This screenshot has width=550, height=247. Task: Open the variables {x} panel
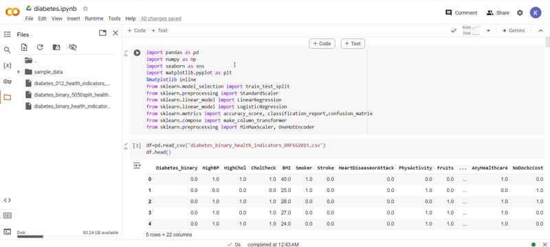tap(7, 66)
